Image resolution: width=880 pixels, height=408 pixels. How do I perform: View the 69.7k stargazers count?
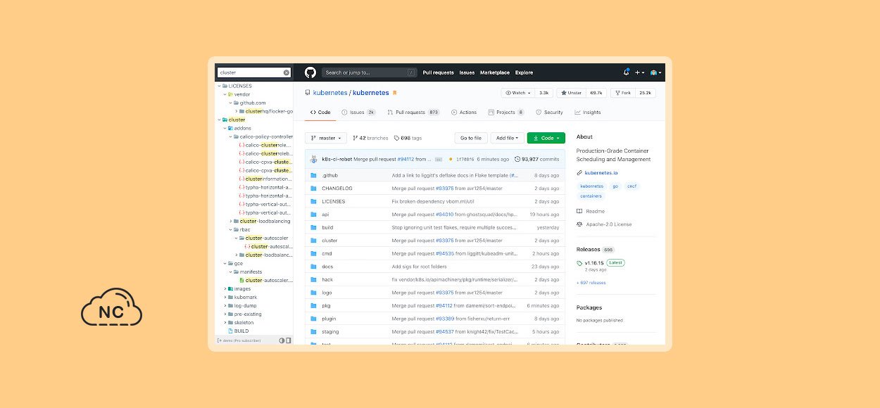pos(596,93)
